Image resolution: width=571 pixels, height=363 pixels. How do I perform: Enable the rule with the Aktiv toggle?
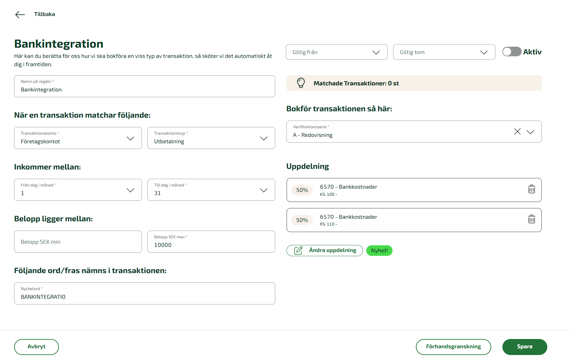pos(512,51)
